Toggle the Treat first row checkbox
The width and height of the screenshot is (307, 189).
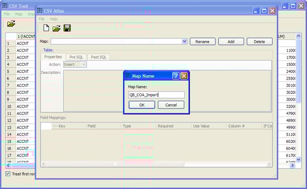click(x=8, y=174)
